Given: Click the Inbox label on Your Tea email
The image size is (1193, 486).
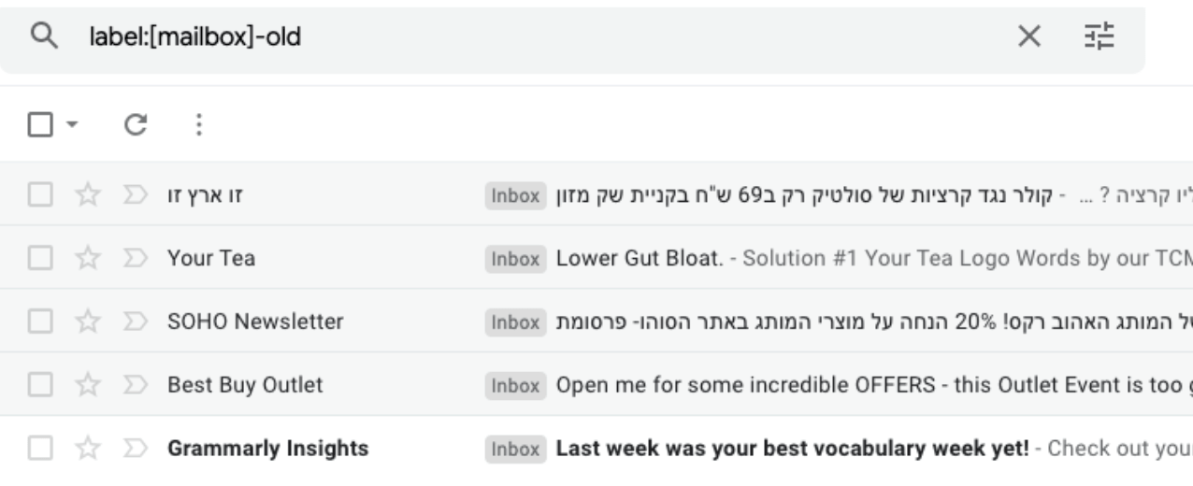Looking at the screenshot, I should click(x=514, y=260).
